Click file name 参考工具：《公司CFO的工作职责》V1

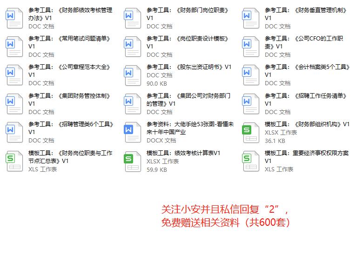pos(304,42)
